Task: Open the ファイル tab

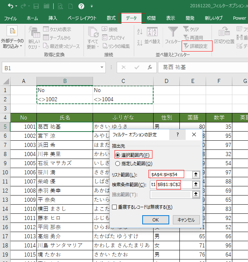Action: click(x=10, y=18)
